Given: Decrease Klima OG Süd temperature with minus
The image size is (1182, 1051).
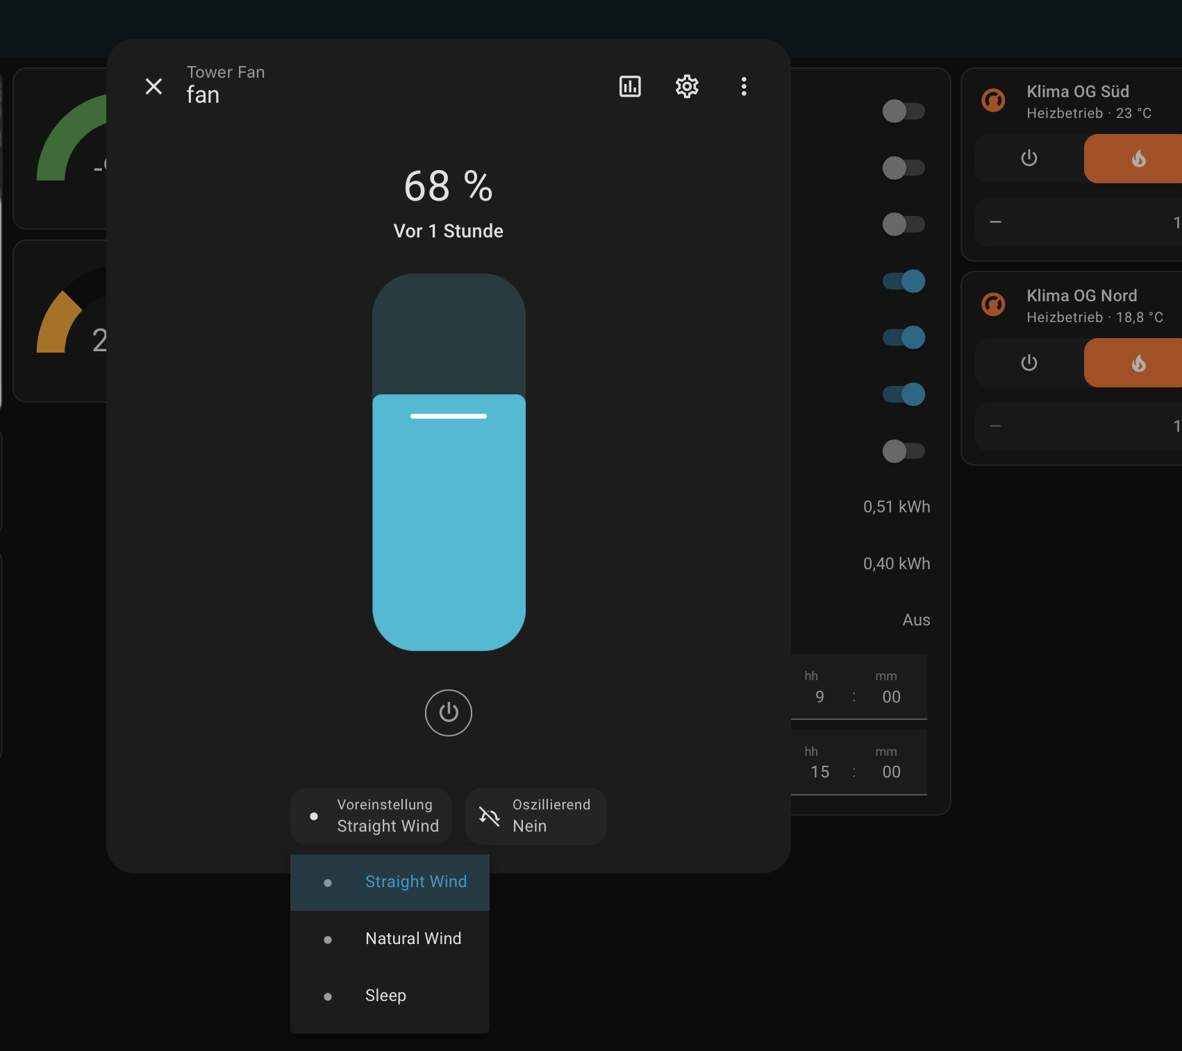Looking at the screenshot, I should (996, 222).
